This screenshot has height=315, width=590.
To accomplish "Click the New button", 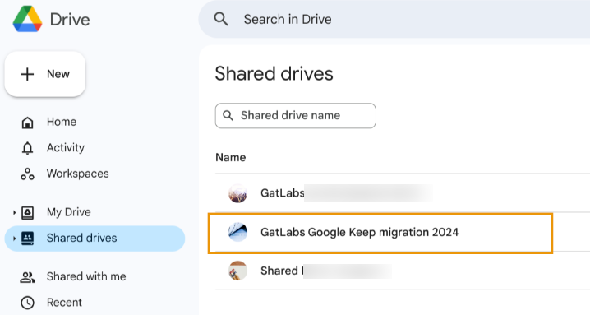I will [45, 74].
